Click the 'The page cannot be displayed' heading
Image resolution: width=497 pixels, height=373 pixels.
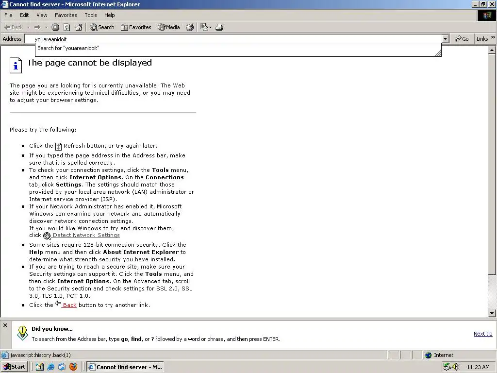tap(89, 63)
